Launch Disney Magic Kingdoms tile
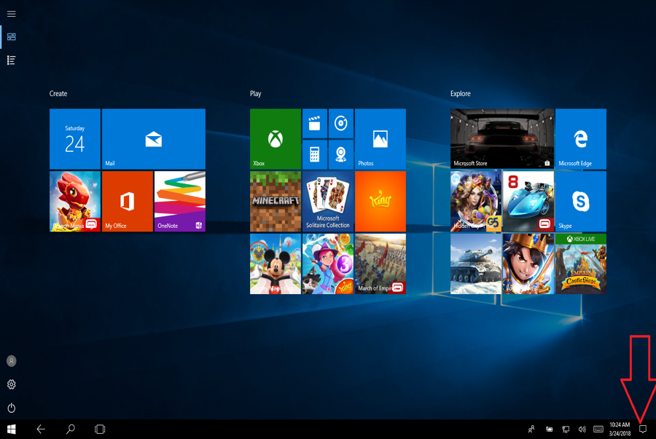This screenshot has height=439, width=656. (276, 264)
